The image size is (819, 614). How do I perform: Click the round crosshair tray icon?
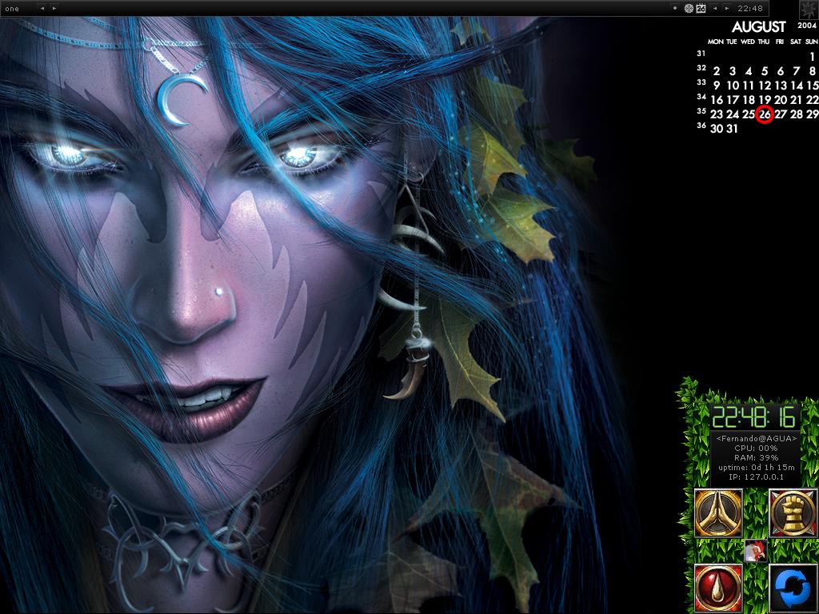point(689,8)
